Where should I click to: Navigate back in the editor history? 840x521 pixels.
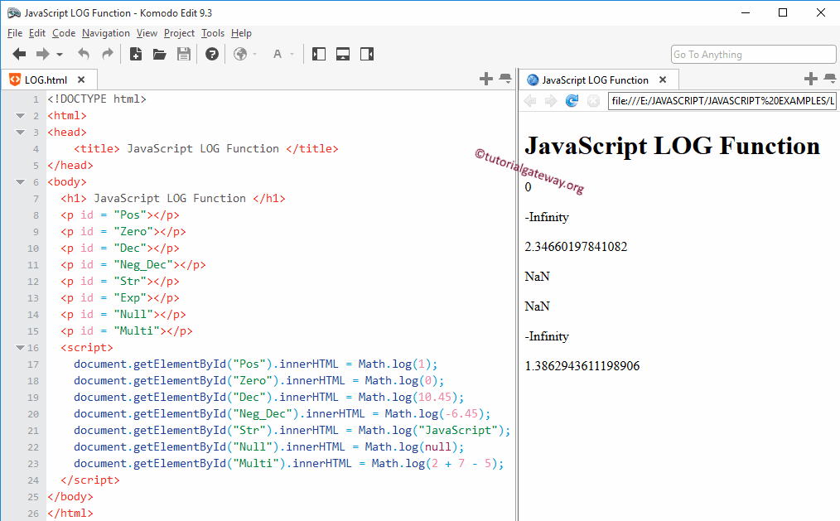19,54
